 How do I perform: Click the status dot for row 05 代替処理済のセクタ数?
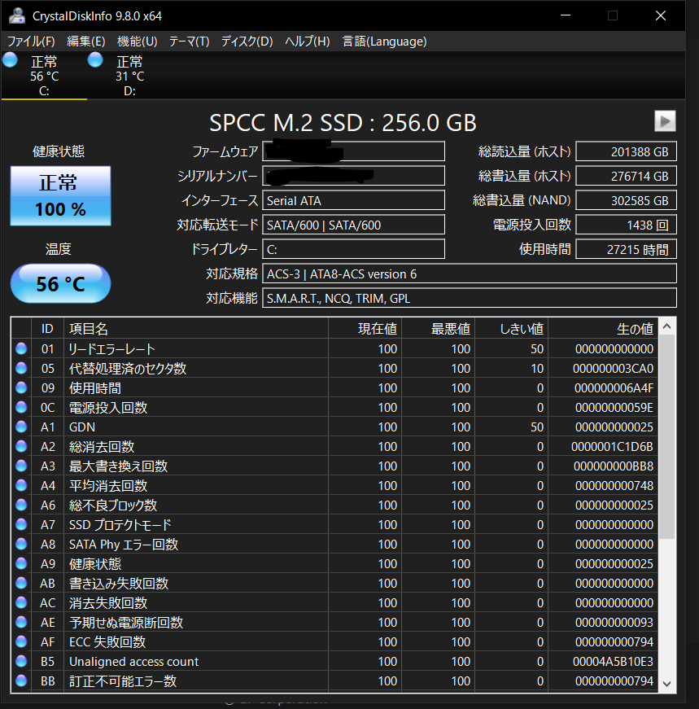coord(21,368)
